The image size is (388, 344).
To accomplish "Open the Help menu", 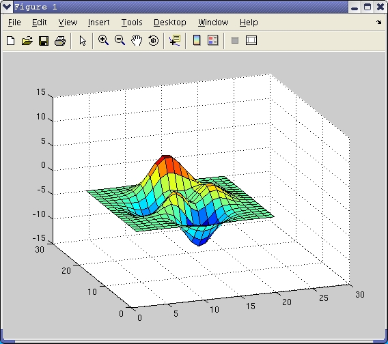I will pos(249,23).
